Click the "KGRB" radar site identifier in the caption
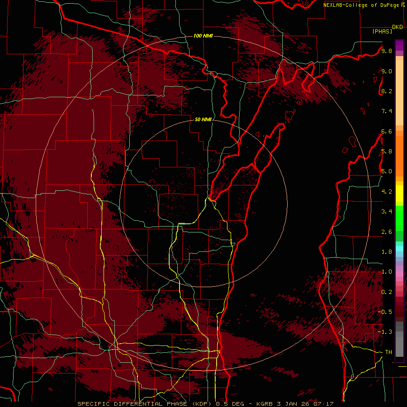Screen dimensions: 407x407 coord(264,404)
